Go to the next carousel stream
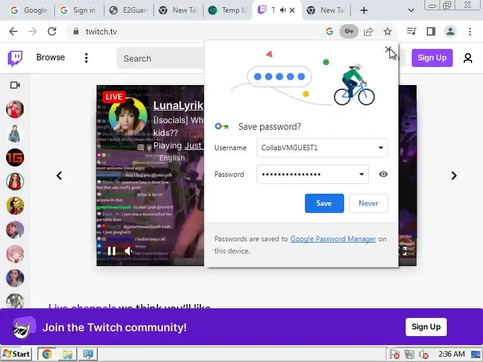The height and width of the screenshot is (362, 483). pos(454,176)
